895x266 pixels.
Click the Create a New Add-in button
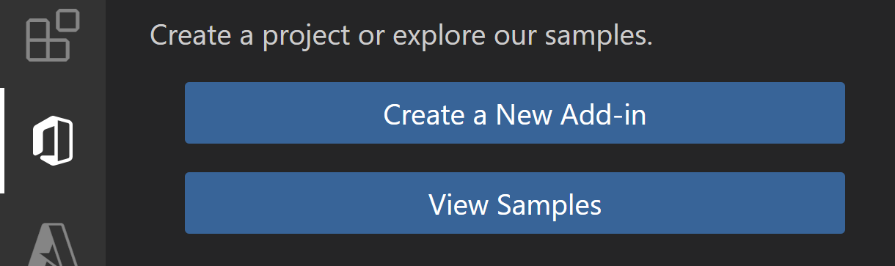coord(515,113)
